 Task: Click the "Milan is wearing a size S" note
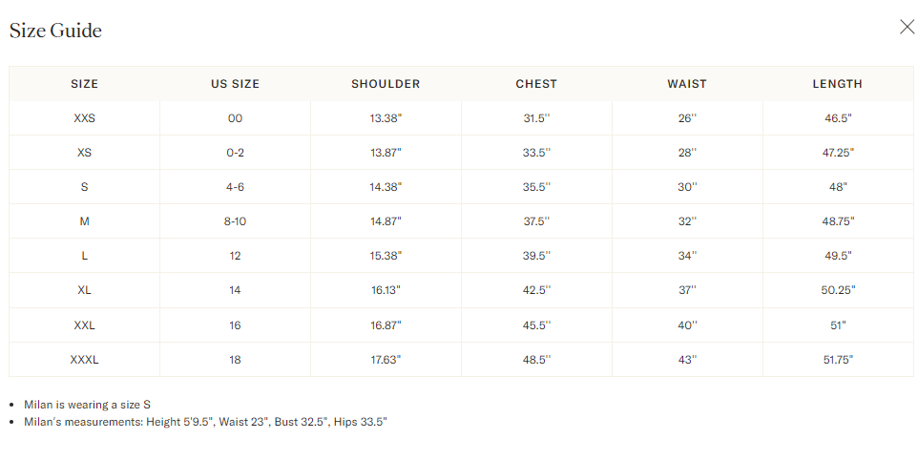pyautogui.click(x=87, y=405)
